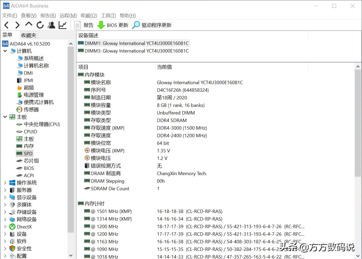
Task: Open the 查看(V) menu
Action: tap(29, 16)
